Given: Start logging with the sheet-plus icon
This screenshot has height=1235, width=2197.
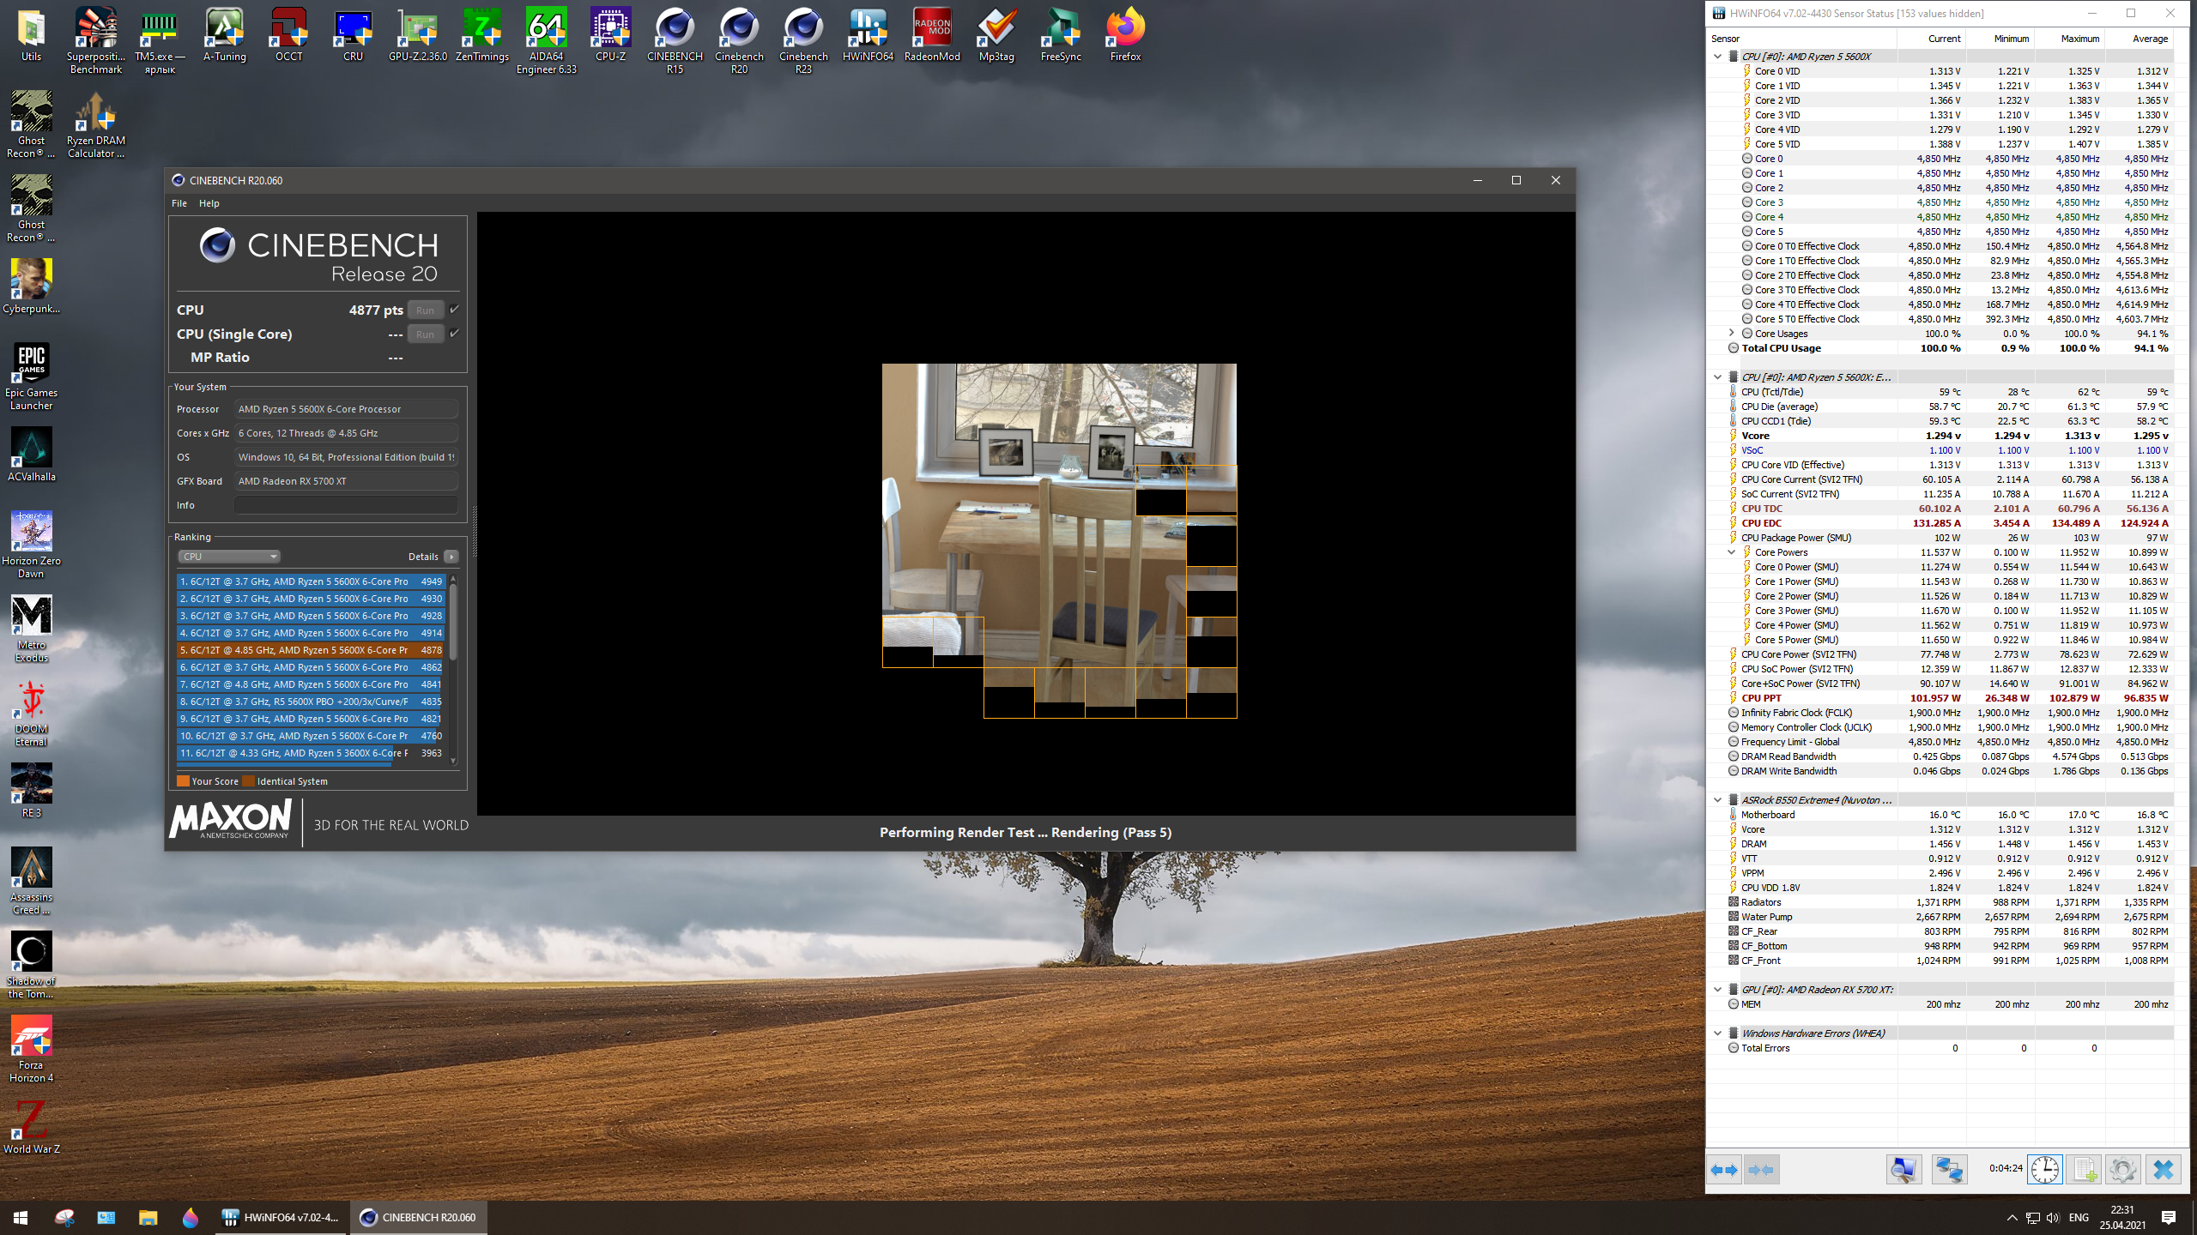Looking at the screenshot, I should tap(2084, 1170).
